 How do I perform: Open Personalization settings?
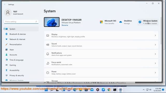(x=21, y=44)
